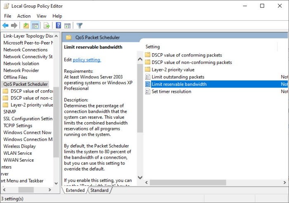Toggle Show/Hide Action Pane icon
The image size is (289, 203).
(x=67, y=26)
